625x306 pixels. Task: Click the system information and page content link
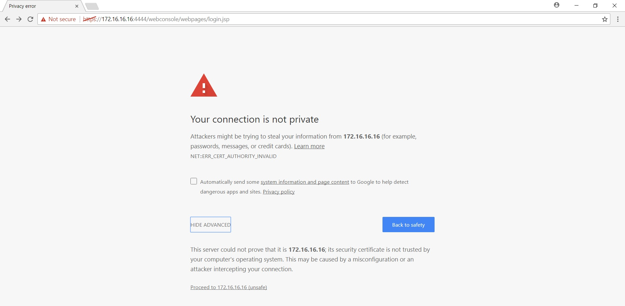(305, 182)
